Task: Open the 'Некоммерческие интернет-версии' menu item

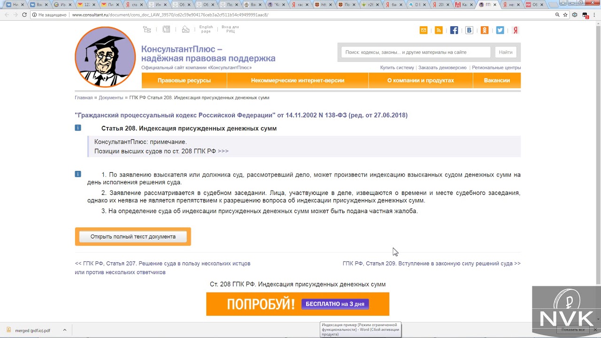Action: point(298,80)
